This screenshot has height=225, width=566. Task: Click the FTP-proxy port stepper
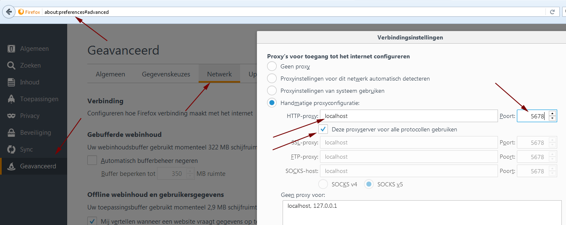(553, 157)
